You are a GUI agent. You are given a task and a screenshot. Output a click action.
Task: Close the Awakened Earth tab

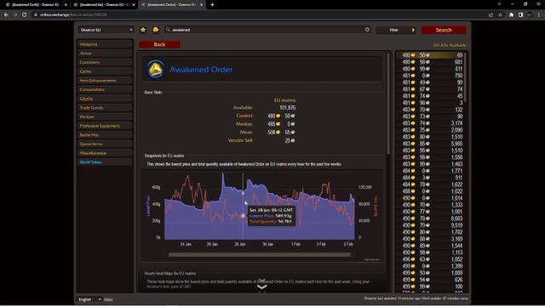[66, 5]
